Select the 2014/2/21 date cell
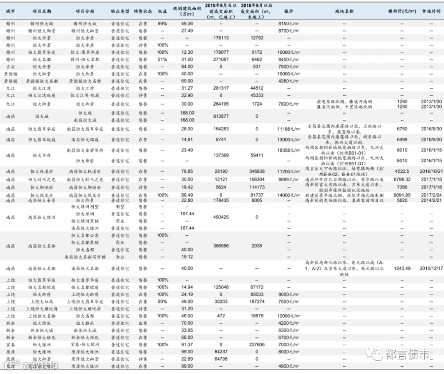The height and width of the screenshot is (374, 444). 431,200
